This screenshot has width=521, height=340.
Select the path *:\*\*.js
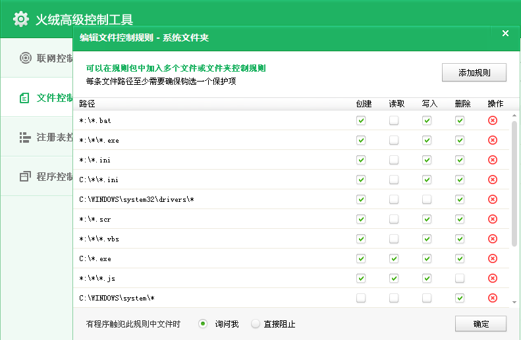(97, 278)
